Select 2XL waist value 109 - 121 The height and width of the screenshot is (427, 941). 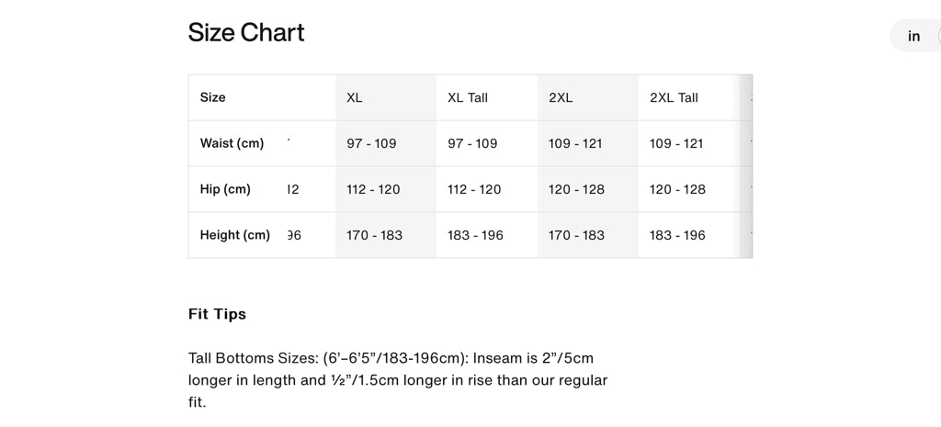point(575,143)
